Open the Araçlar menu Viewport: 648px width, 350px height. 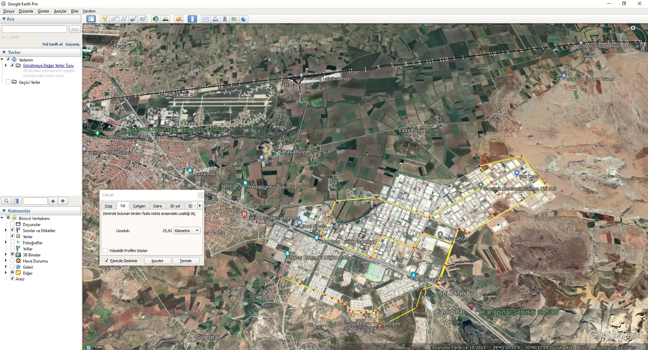pyautogui.click(x=60, y=11)
